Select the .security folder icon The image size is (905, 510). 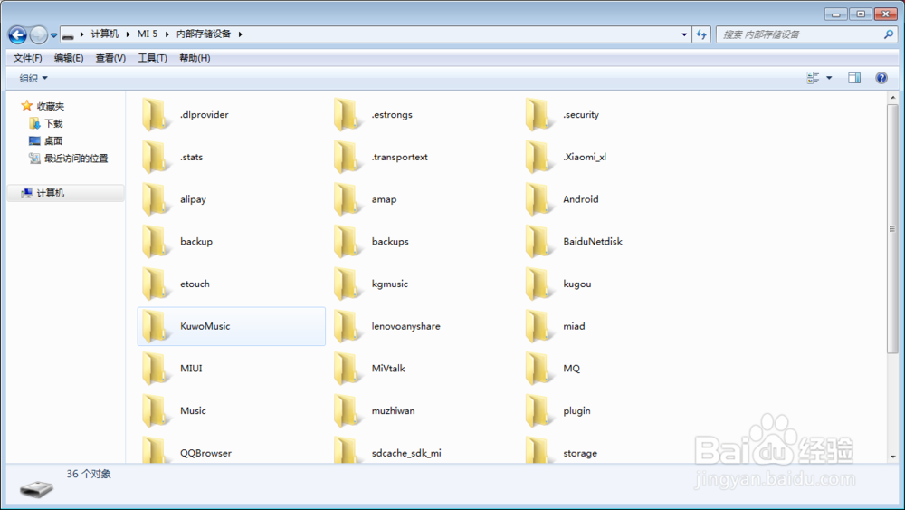point(539,114)
